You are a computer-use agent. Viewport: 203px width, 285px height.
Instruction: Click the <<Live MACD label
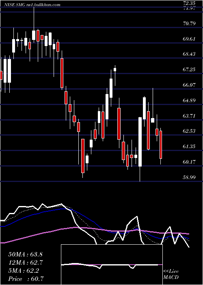click(171, 274)
